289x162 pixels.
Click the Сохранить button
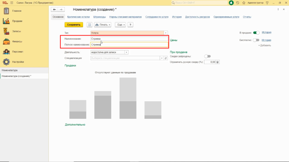(x=74, y=25)
